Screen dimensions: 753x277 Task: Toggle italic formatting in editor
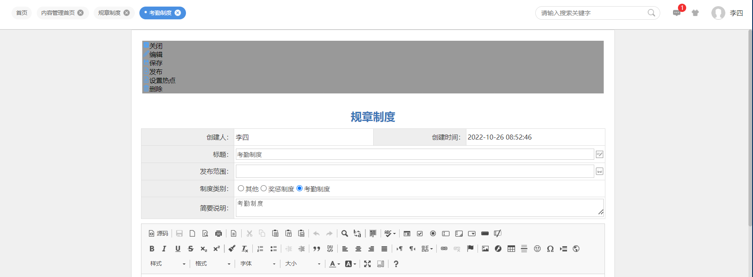tap(164, 249)
